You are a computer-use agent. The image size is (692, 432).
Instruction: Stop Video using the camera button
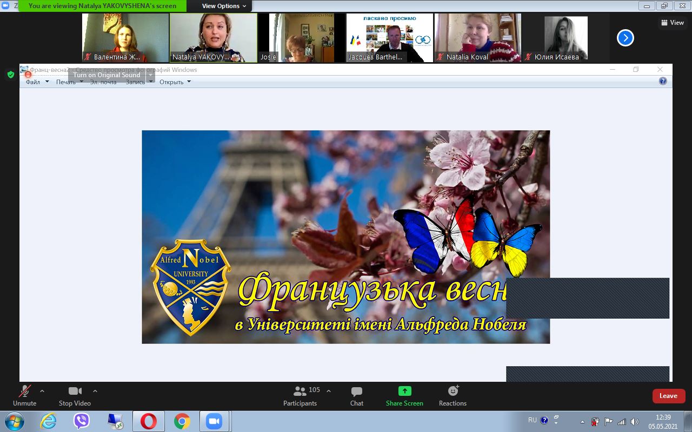(75, 396)
